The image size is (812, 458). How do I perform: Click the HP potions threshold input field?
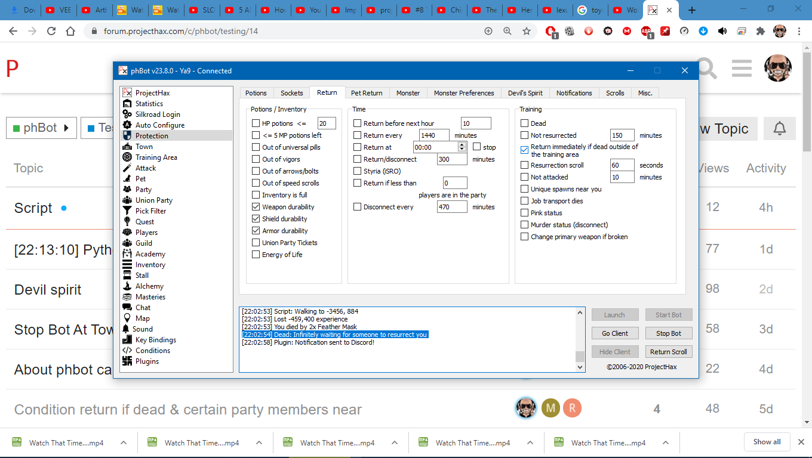[x=327, y=123]
